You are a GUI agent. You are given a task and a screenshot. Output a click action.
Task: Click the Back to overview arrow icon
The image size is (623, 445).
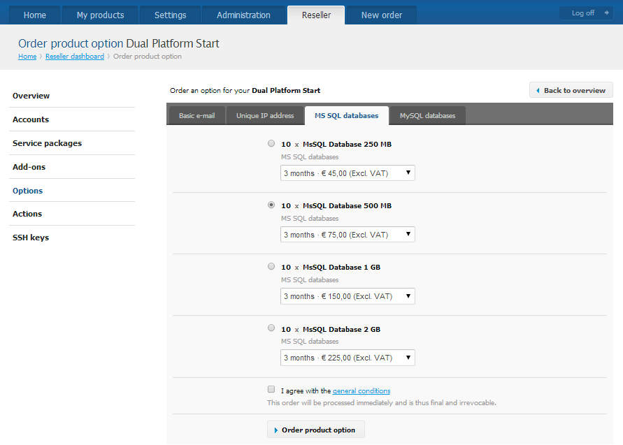click(x=538, y=91)
